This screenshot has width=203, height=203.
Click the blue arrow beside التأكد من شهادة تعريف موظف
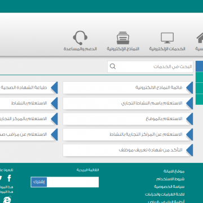[x=189, y=150]
